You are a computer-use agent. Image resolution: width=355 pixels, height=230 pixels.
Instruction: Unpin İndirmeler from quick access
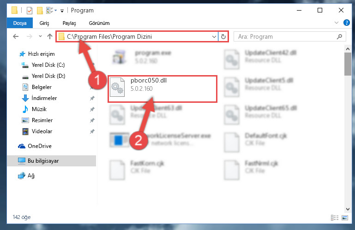click(92, 98)
